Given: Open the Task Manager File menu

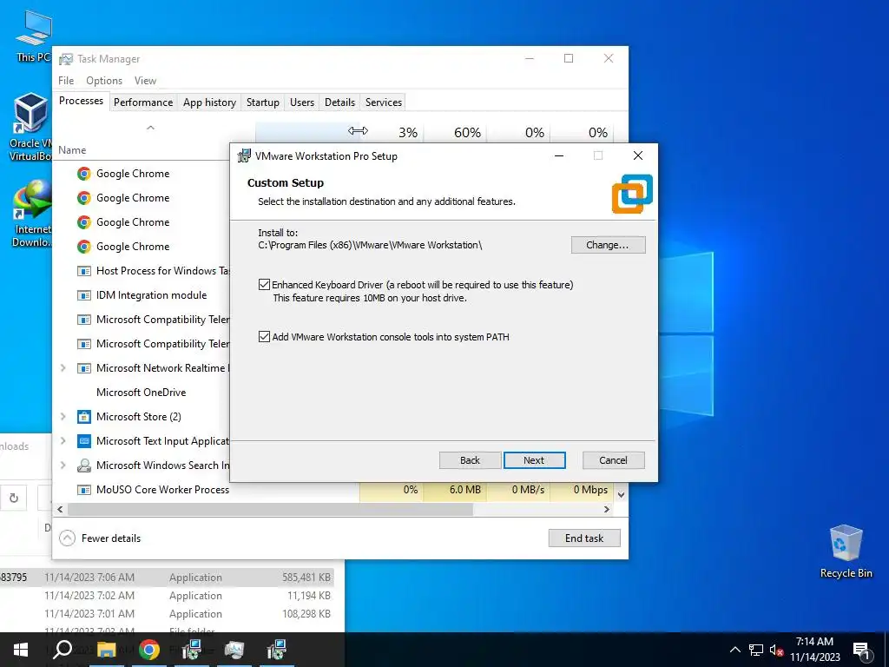Looking at the screenshot, I should point(66,81).
